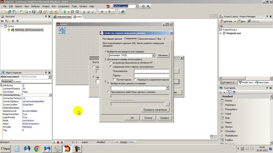Select Windows NT integrated security option
Screen dimensions: 273x153
click(110, 62)
